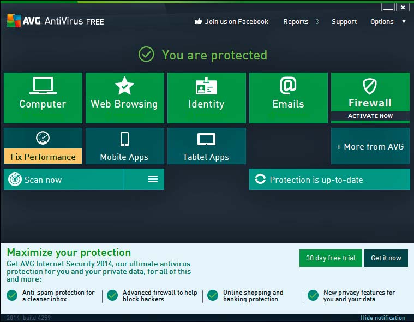Minimize the AVG window

[388, 8]
